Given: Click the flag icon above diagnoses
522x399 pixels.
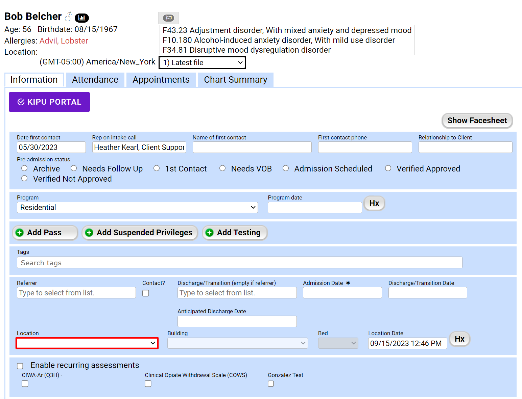Looking at the screenshot, I should pos(168,18).
